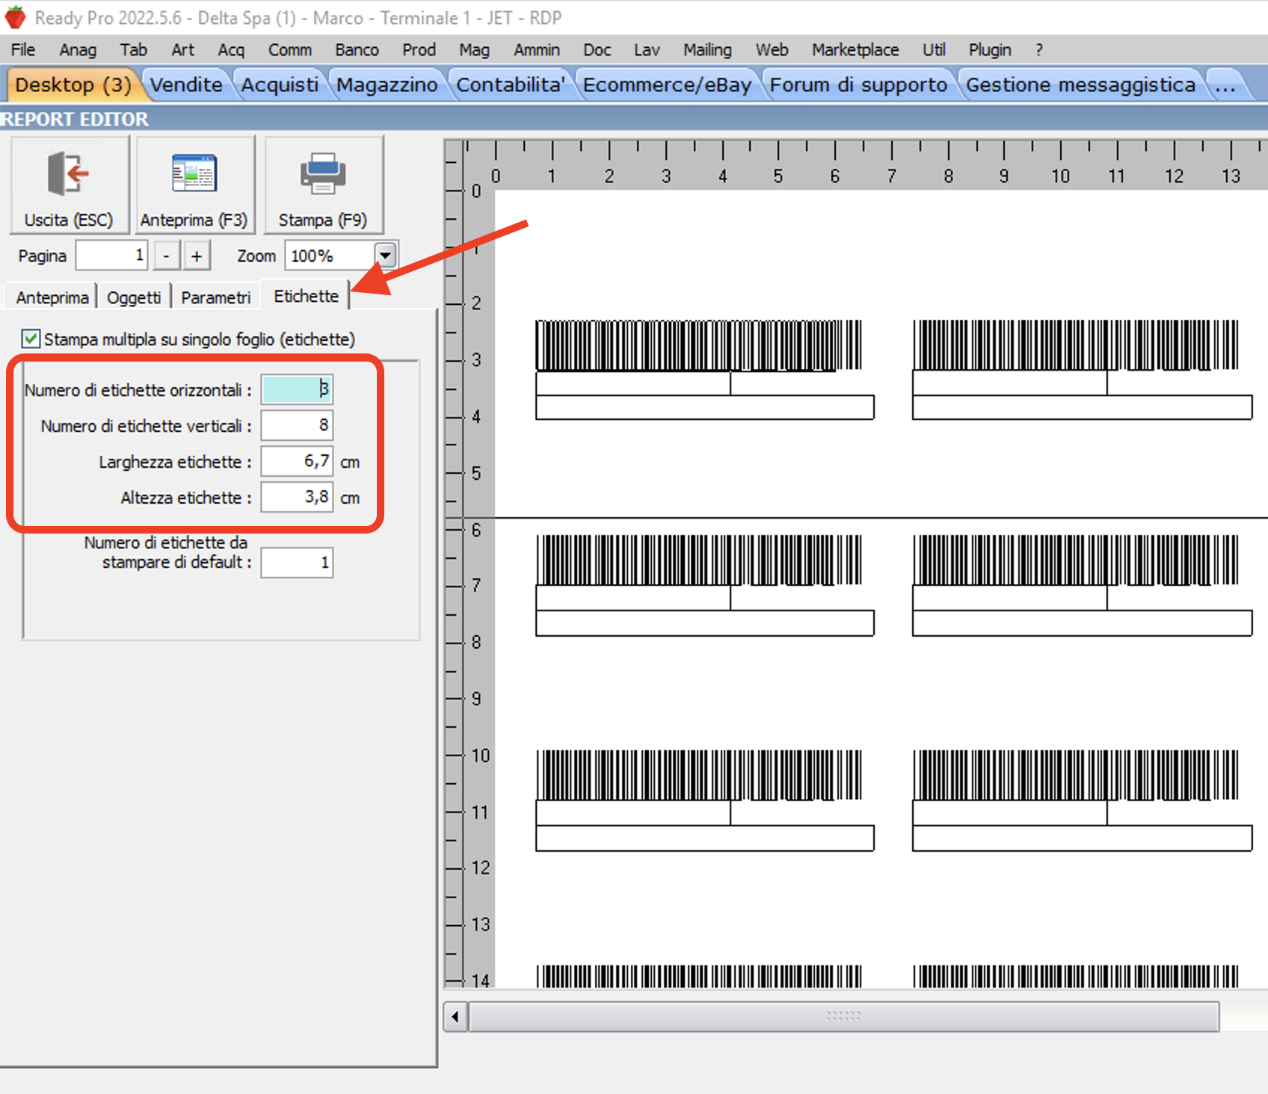1268x1094 pixels.
Task: Go to the Acquisti tab
Action: coord(280,84)
